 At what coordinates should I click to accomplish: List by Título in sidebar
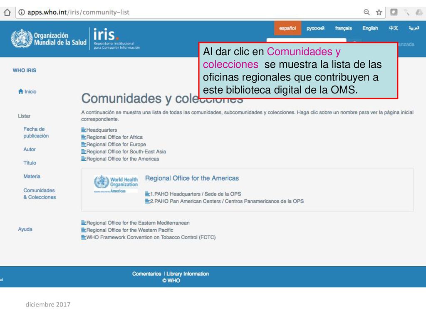[x=30, y=163]
